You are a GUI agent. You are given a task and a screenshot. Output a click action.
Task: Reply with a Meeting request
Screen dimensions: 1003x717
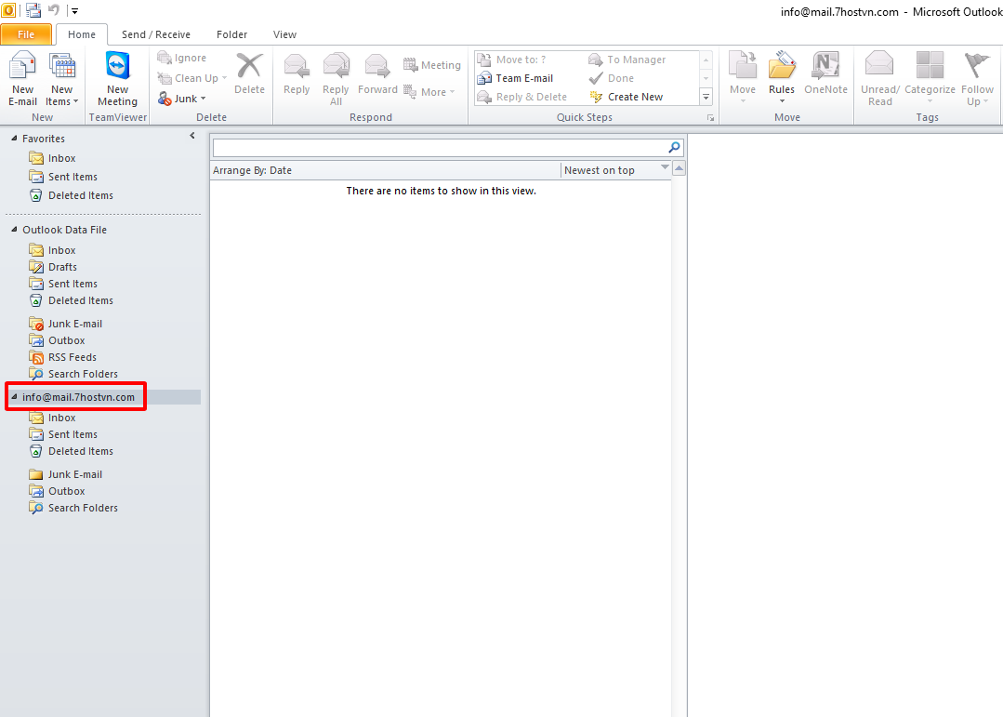tap(431, 65)
